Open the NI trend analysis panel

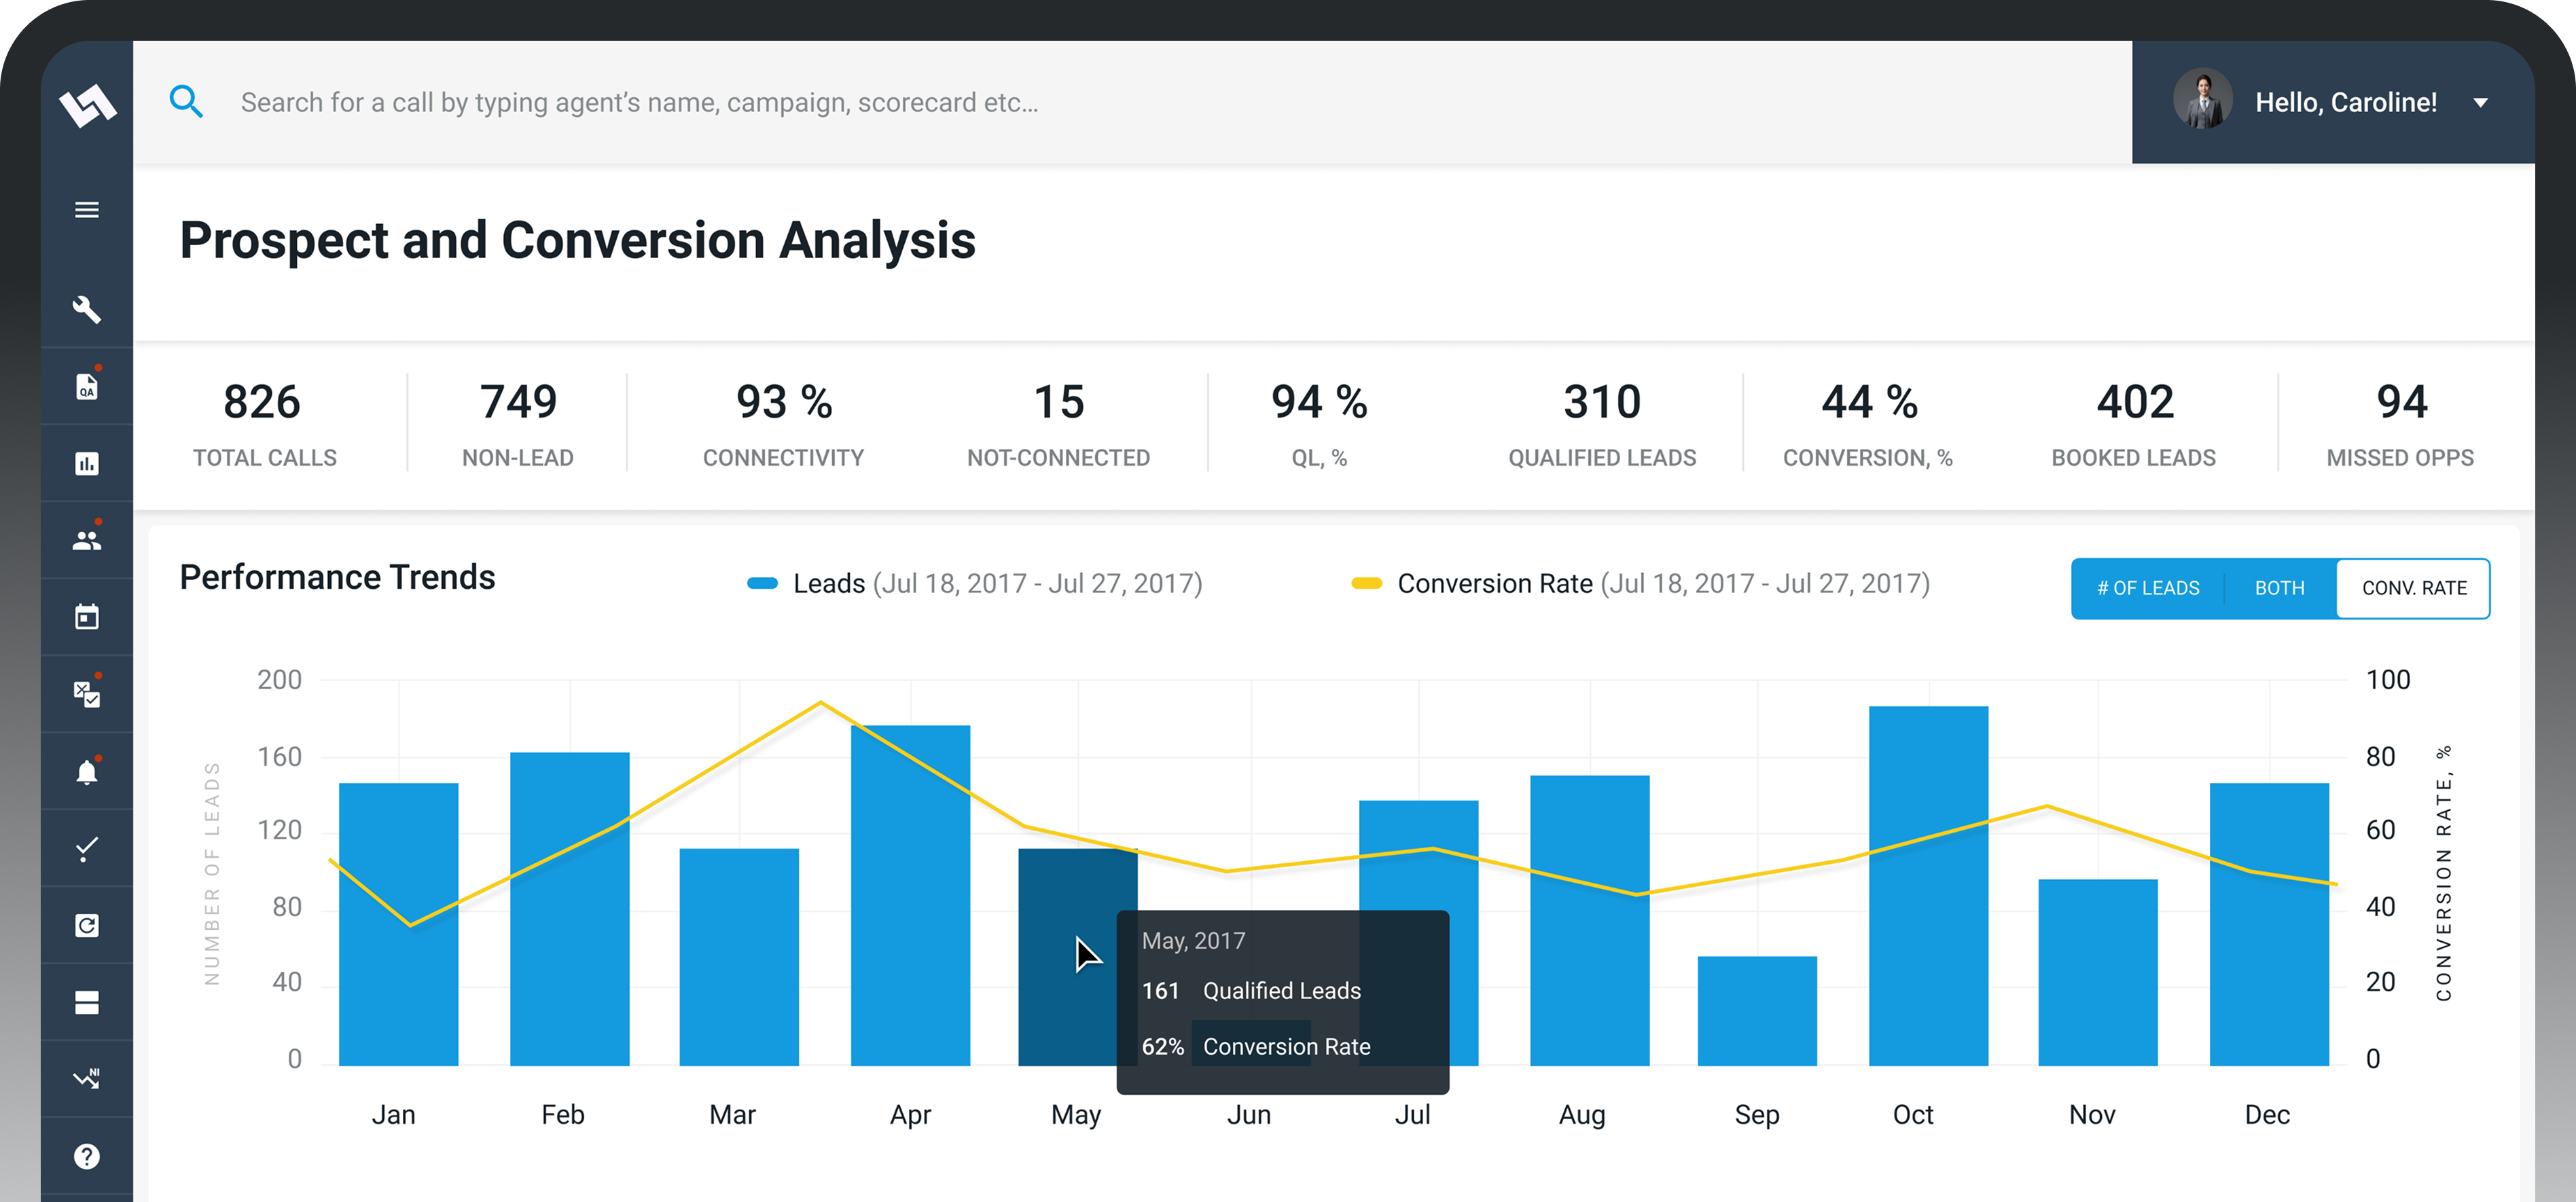[87, 1078]
